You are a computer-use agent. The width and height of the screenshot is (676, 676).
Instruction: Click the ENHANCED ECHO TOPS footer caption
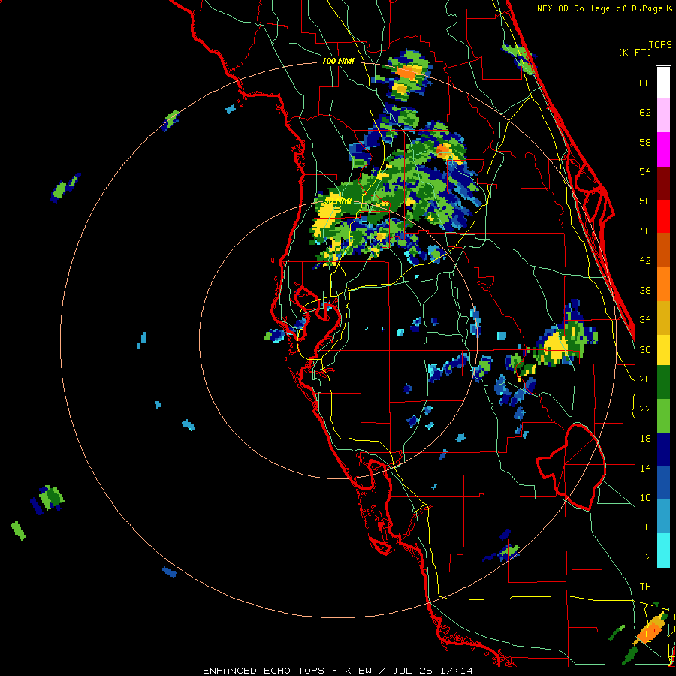point(264,671)
